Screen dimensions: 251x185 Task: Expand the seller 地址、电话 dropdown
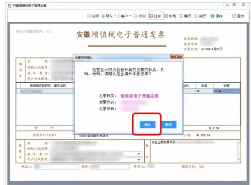[139, 154]
